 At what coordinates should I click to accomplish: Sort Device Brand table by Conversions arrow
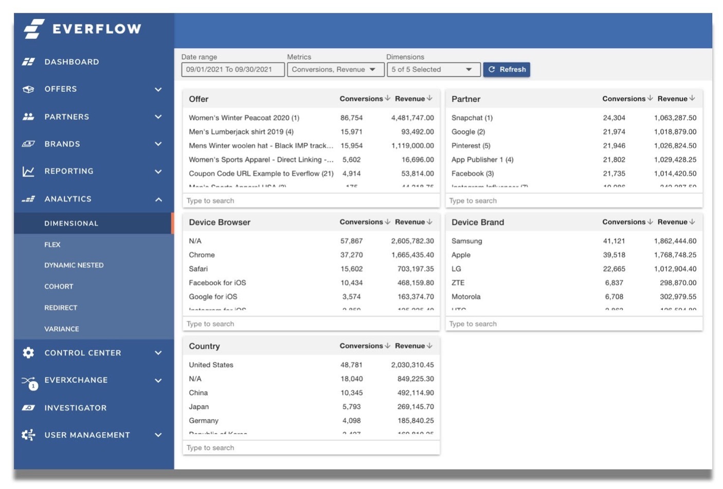(650, 221)
